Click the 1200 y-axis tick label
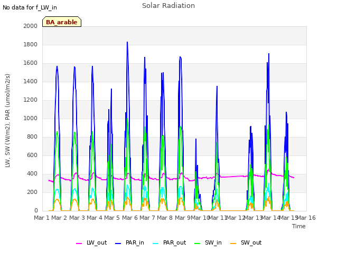The image size is (338, 253). [31, 100]
